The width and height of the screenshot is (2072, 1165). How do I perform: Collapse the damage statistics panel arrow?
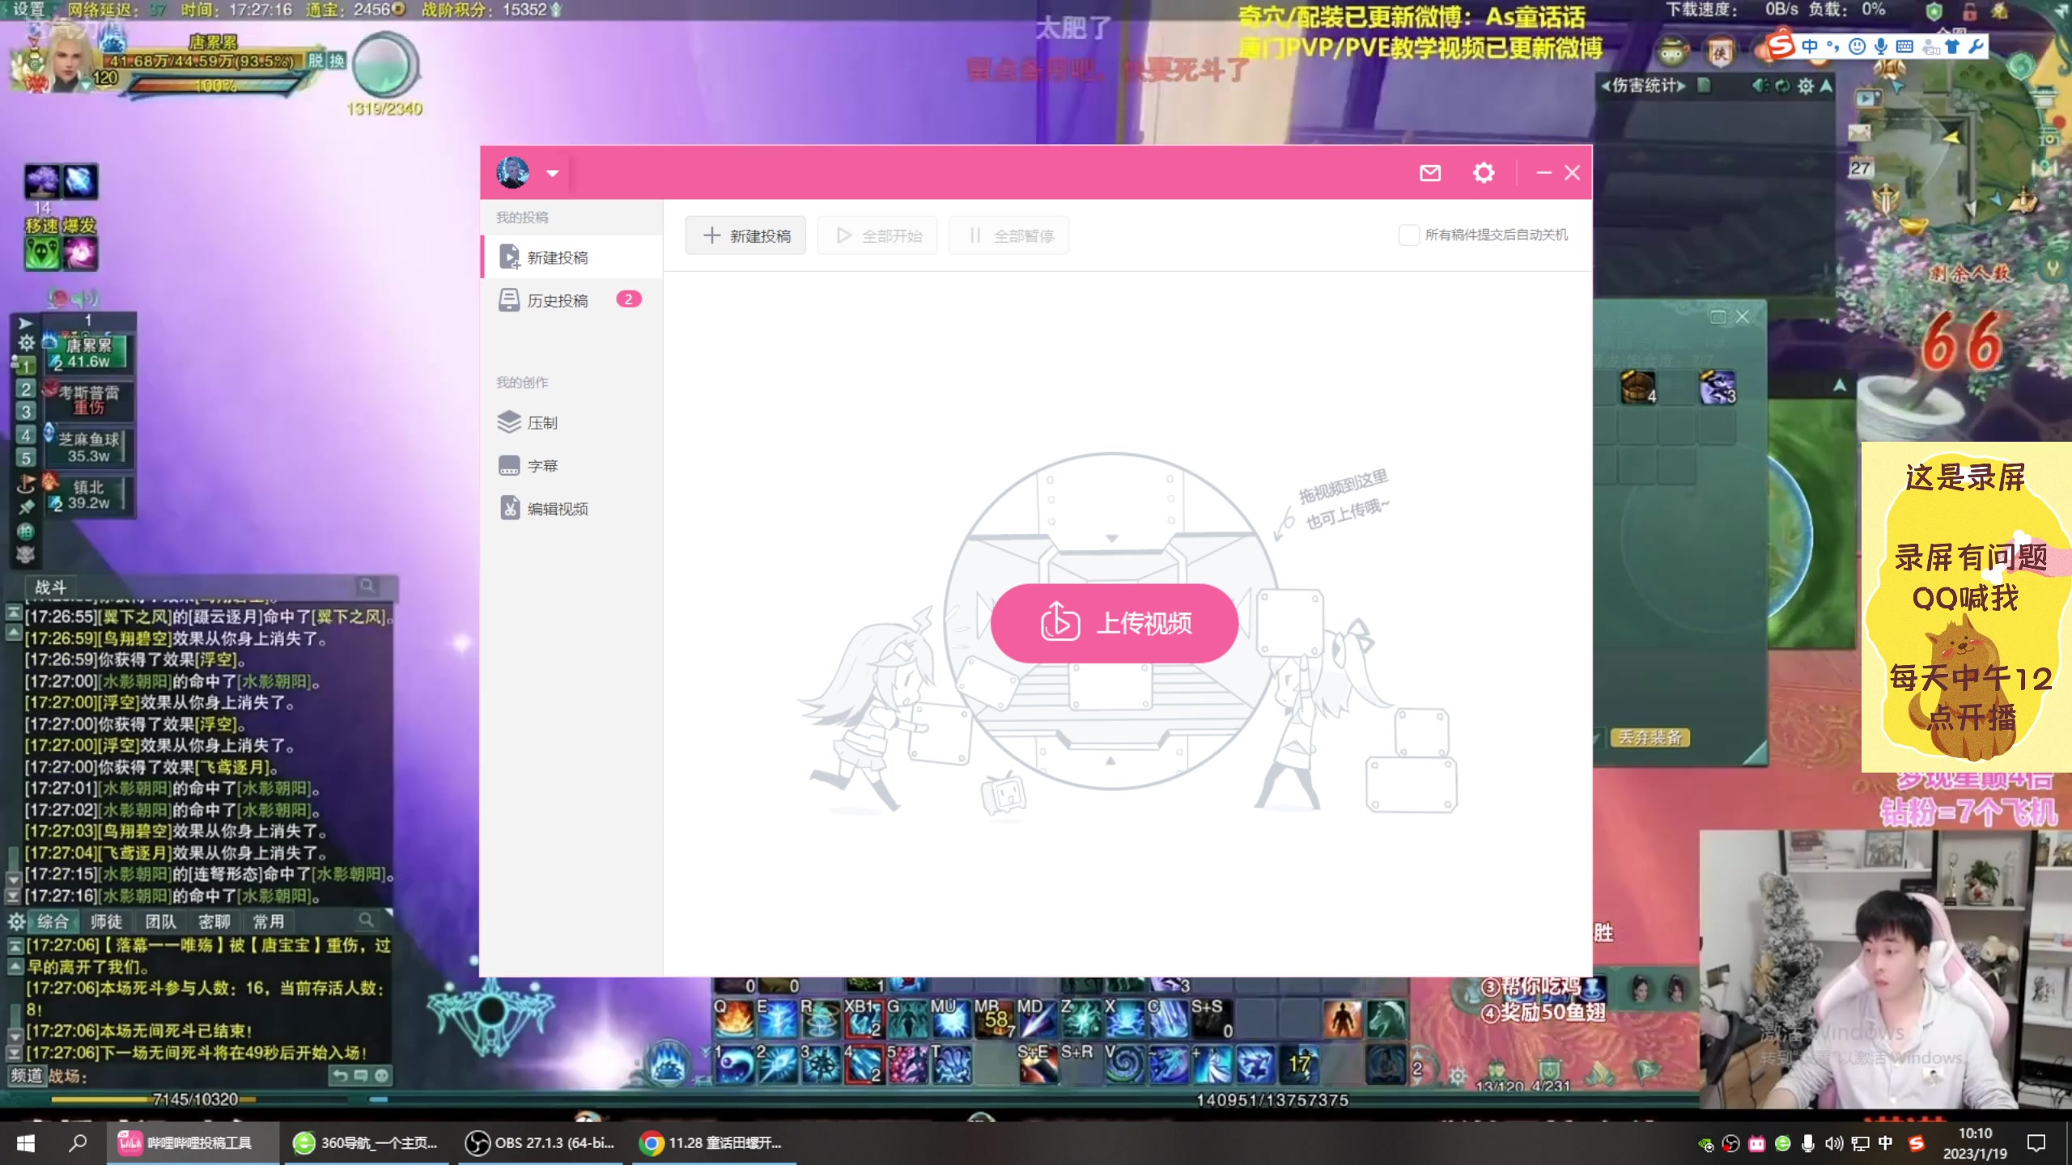tap(1826, 86)
